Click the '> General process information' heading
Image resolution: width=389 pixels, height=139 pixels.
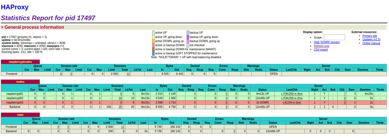pos(33,27)
